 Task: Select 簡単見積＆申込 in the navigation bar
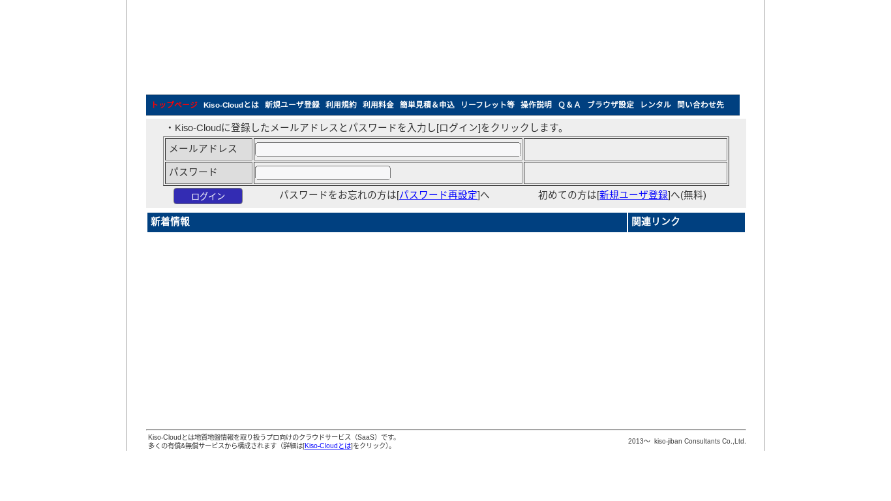coord(427,105)
